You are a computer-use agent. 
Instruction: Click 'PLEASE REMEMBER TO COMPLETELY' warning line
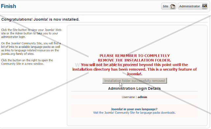coord(135,56)
